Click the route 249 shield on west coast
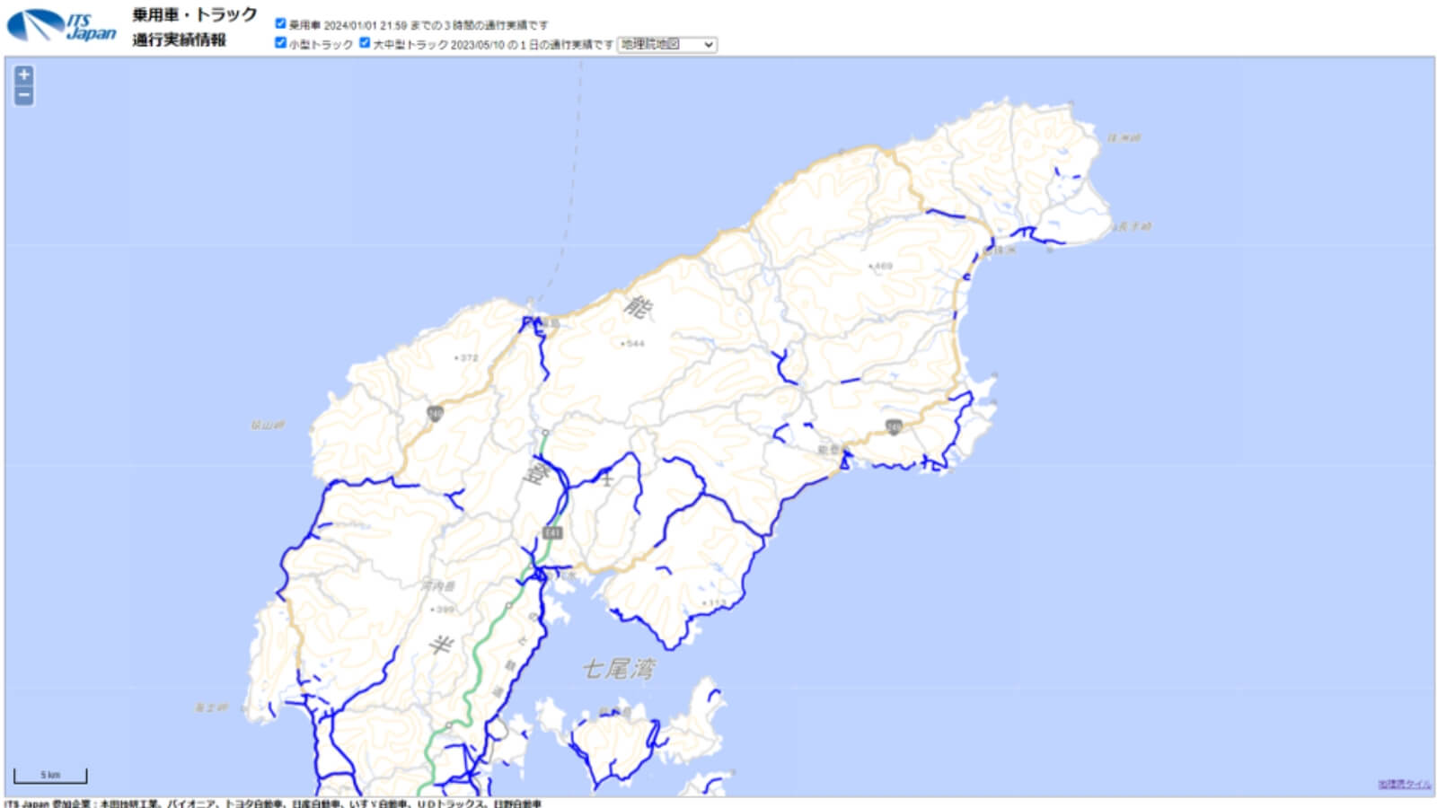 point(435,414)
